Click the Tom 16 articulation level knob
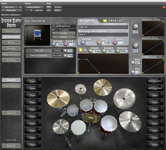The image size is (166, 150). [65, 51]
